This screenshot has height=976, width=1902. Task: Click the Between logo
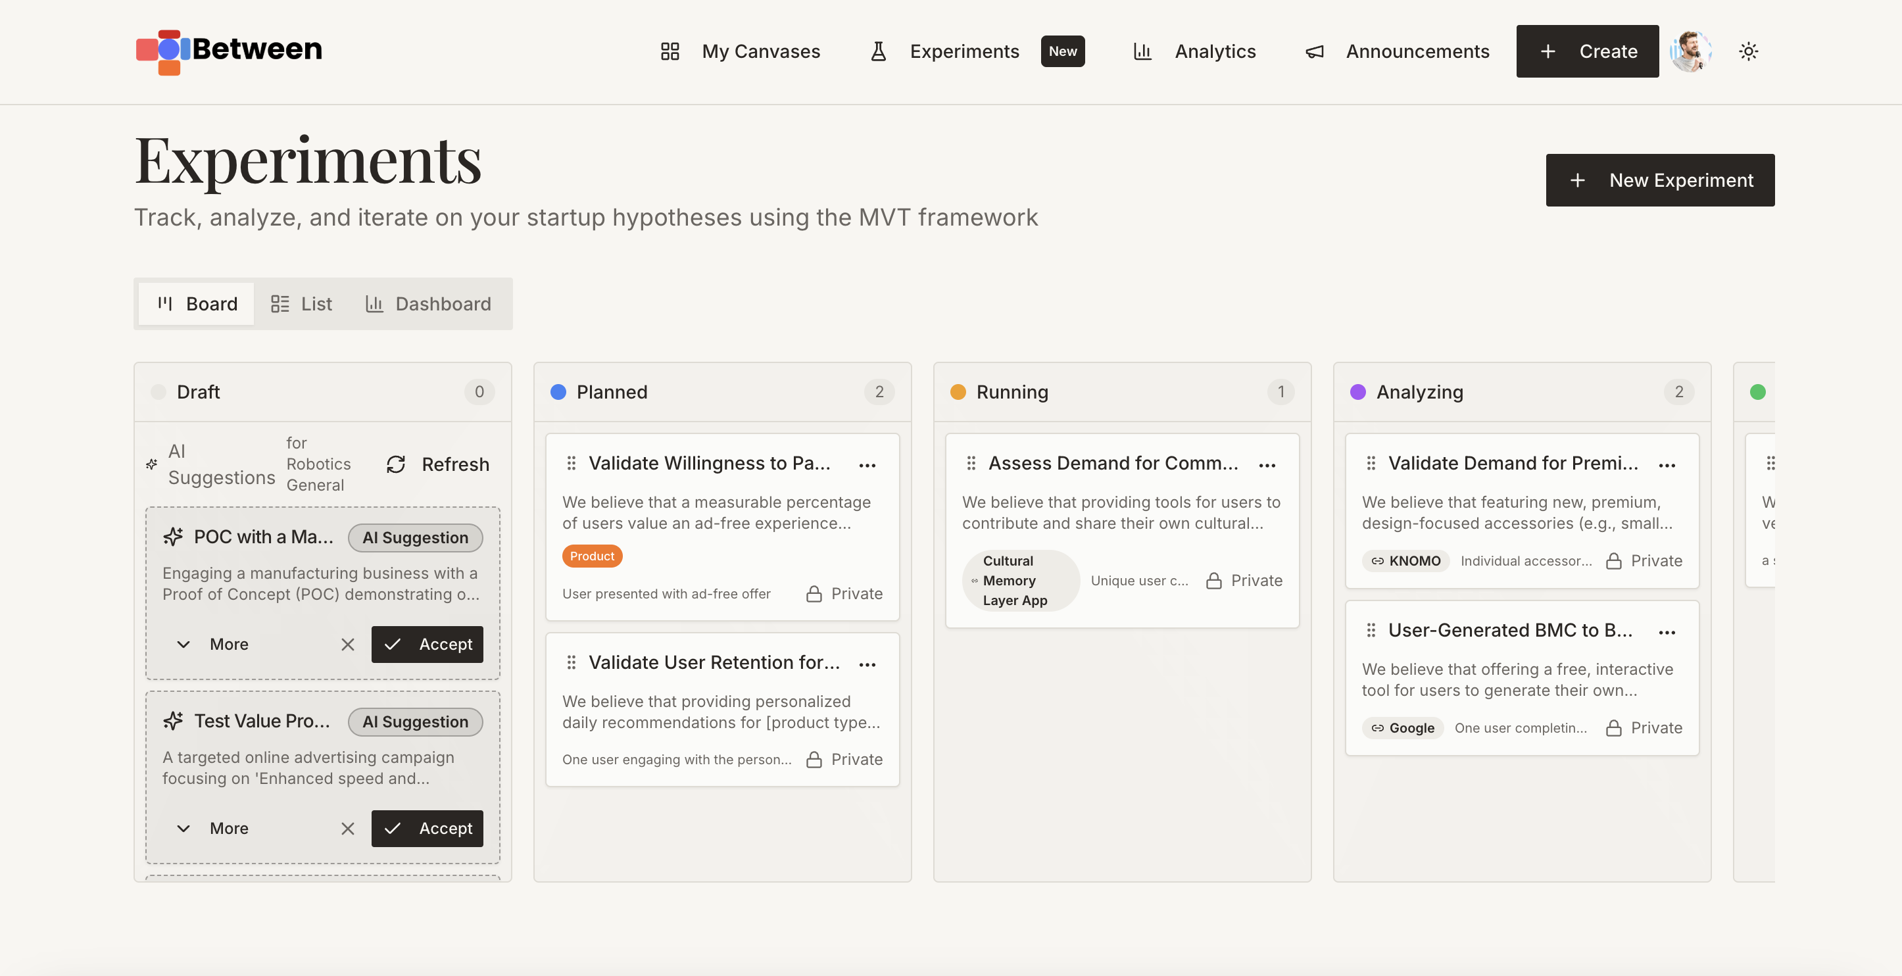(229, 50)
